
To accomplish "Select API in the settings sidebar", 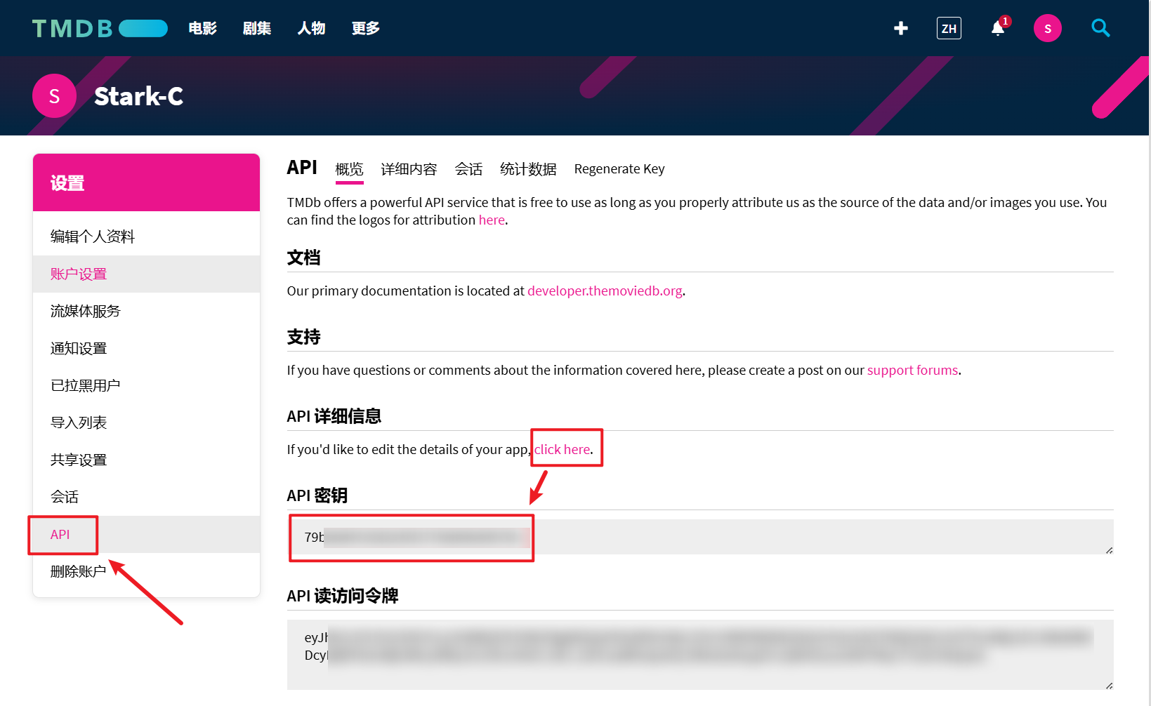I will (x=146, y=534).
